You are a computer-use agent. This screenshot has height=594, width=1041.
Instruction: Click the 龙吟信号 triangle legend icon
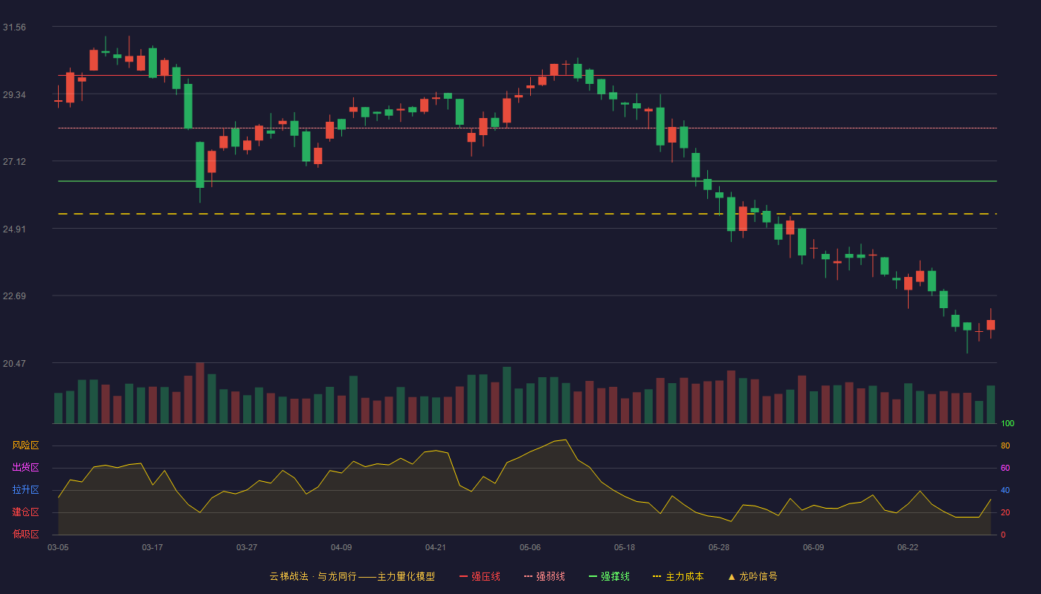pos(732,576)
